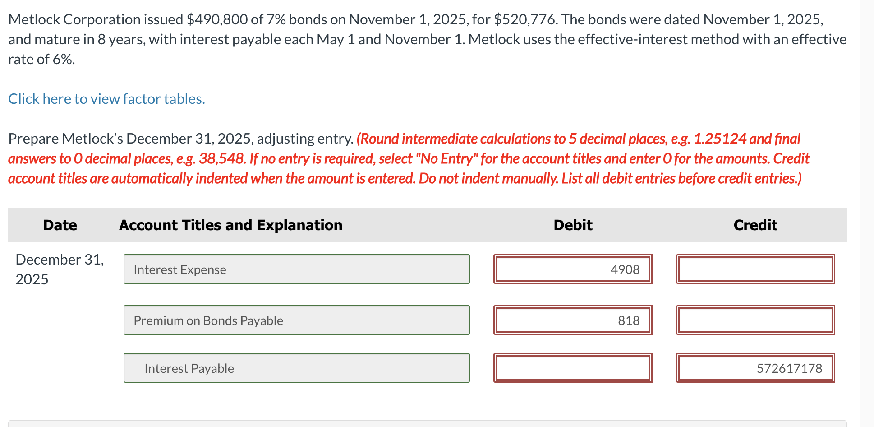Screen dimensions: 874x427
Task: Open the "Click here to view factor tables" link
Action: [x=106, y=98]
